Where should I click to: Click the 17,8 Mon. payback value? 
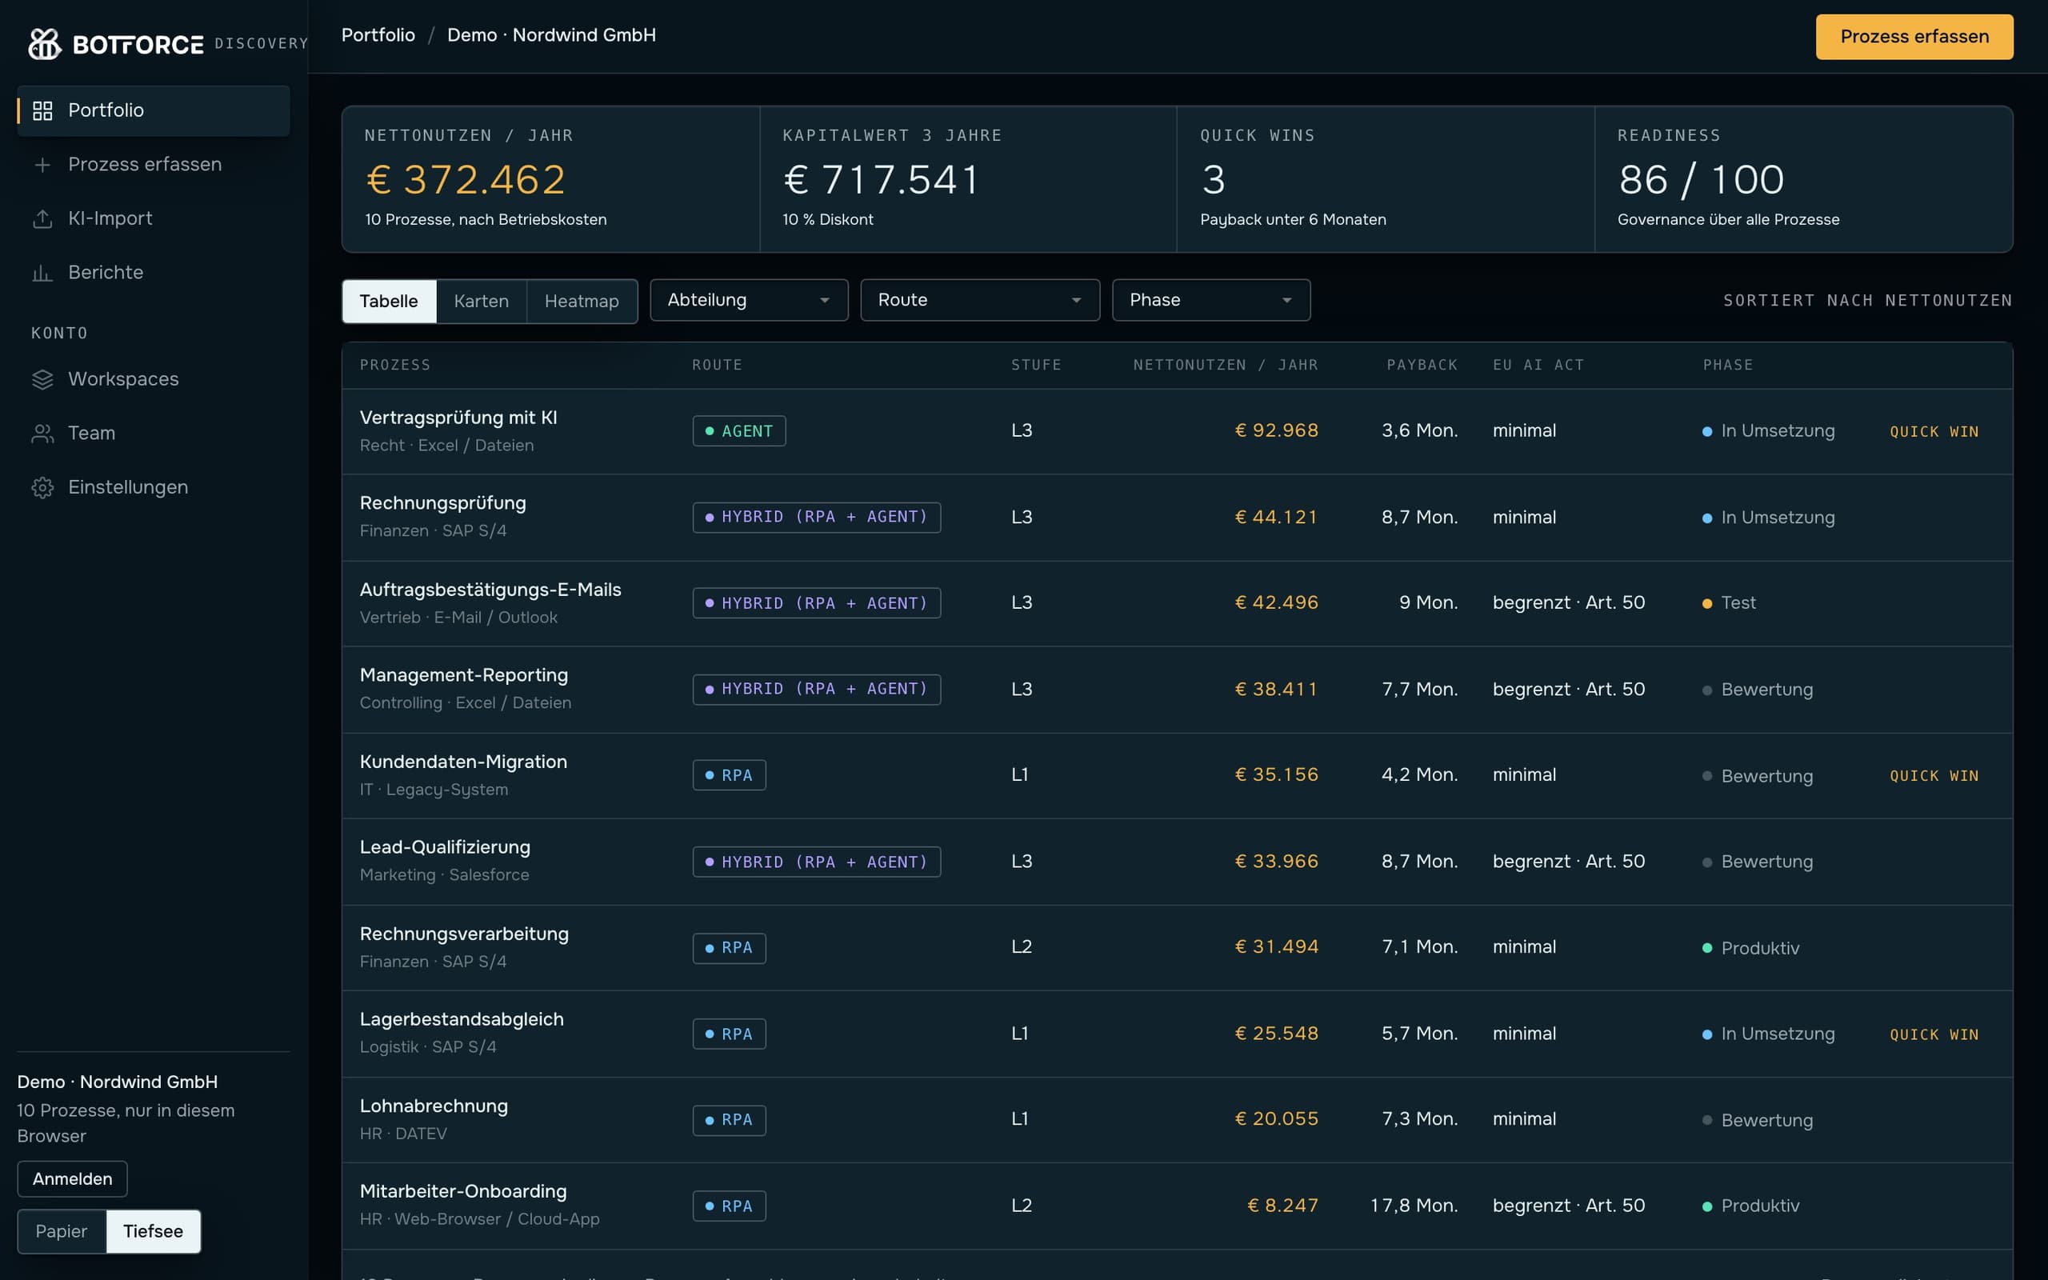pyautogui.click(x=1414, y=1206)
